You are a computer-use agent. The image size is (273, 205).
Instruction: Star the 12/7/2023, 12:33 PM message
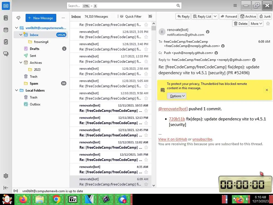click(146, 62)
